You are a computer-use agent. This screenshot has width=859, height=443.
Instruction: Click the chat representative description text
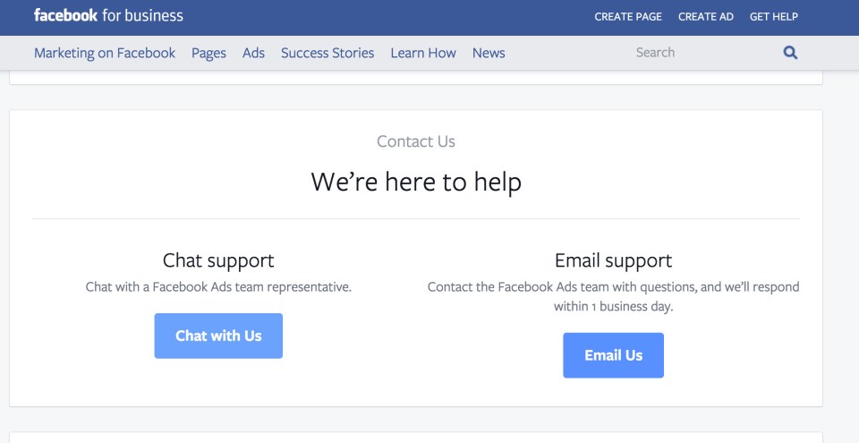pyautogui.click(x=218, y=286)
